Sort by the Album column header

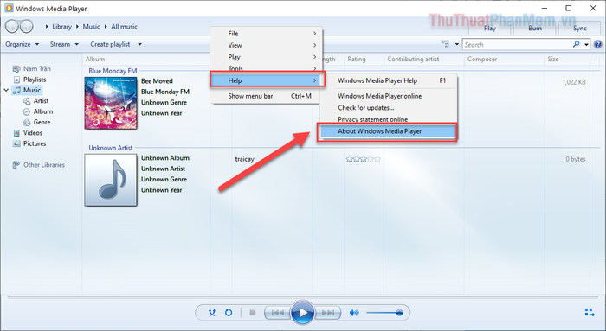point(95,59)
